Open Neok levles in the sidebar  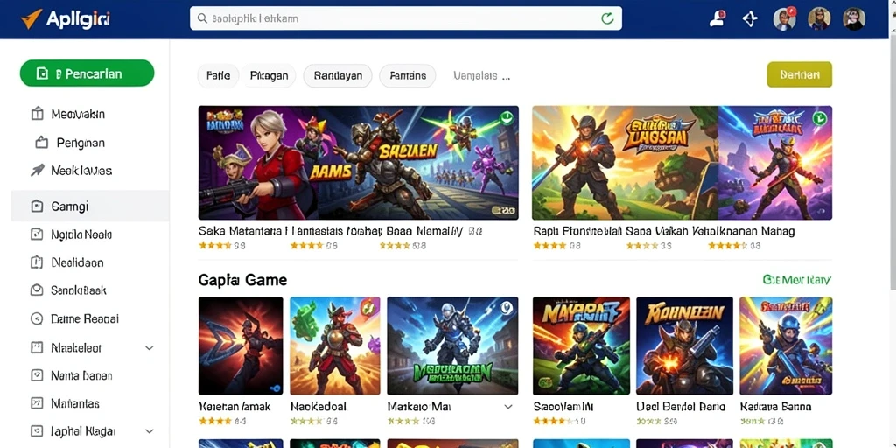click(x=81, y=171)
